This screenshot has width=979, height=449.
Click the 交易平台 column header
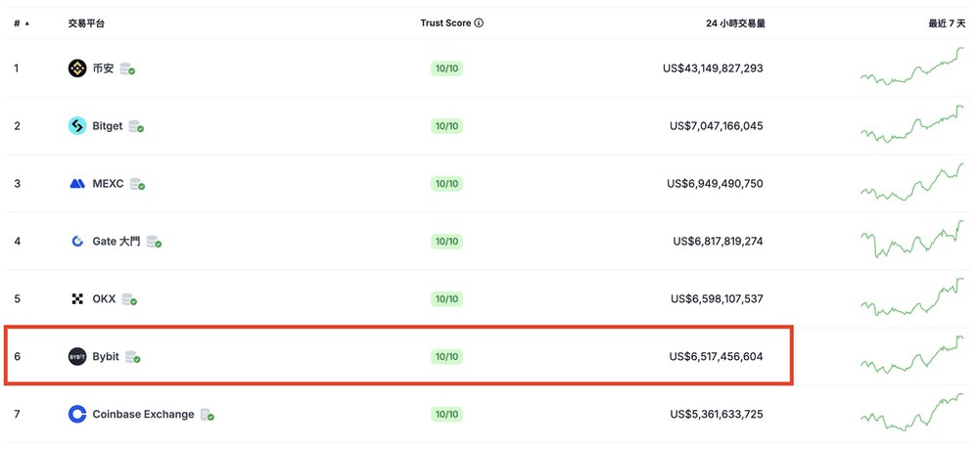pos(86,23)
